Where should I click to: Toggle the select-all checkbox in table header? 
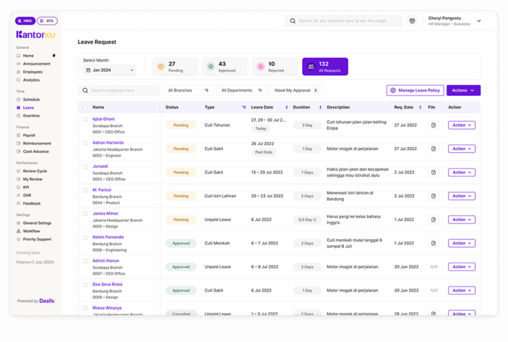85,107
